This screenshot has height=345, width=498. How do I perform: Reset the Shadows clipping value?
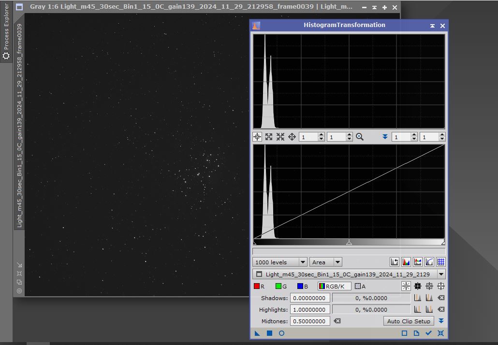441,298
